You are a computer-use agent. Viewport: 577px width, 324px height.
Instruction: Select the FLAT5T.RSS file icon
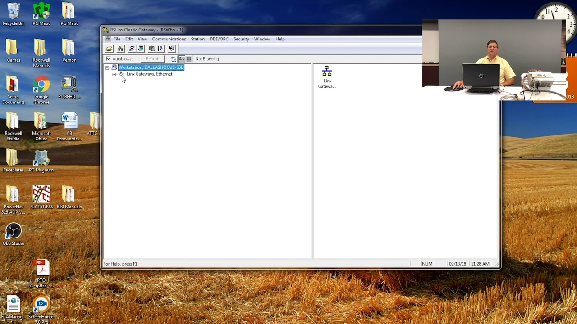coord(41,198)
